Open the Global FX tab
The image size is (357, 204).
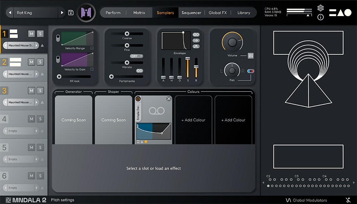click(217, 13)
